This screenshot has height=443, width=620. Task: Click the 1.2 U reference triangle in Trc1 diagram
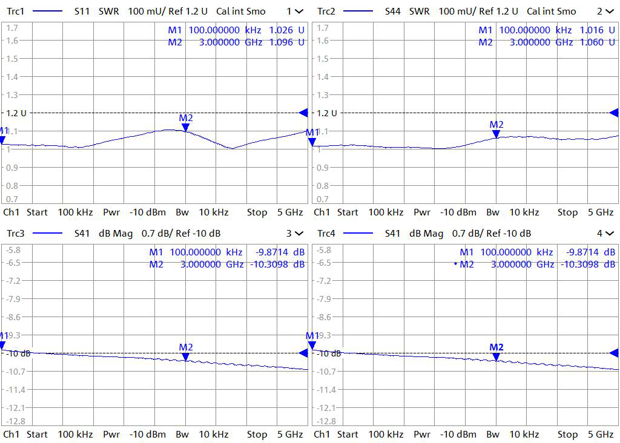pos(304,113)
